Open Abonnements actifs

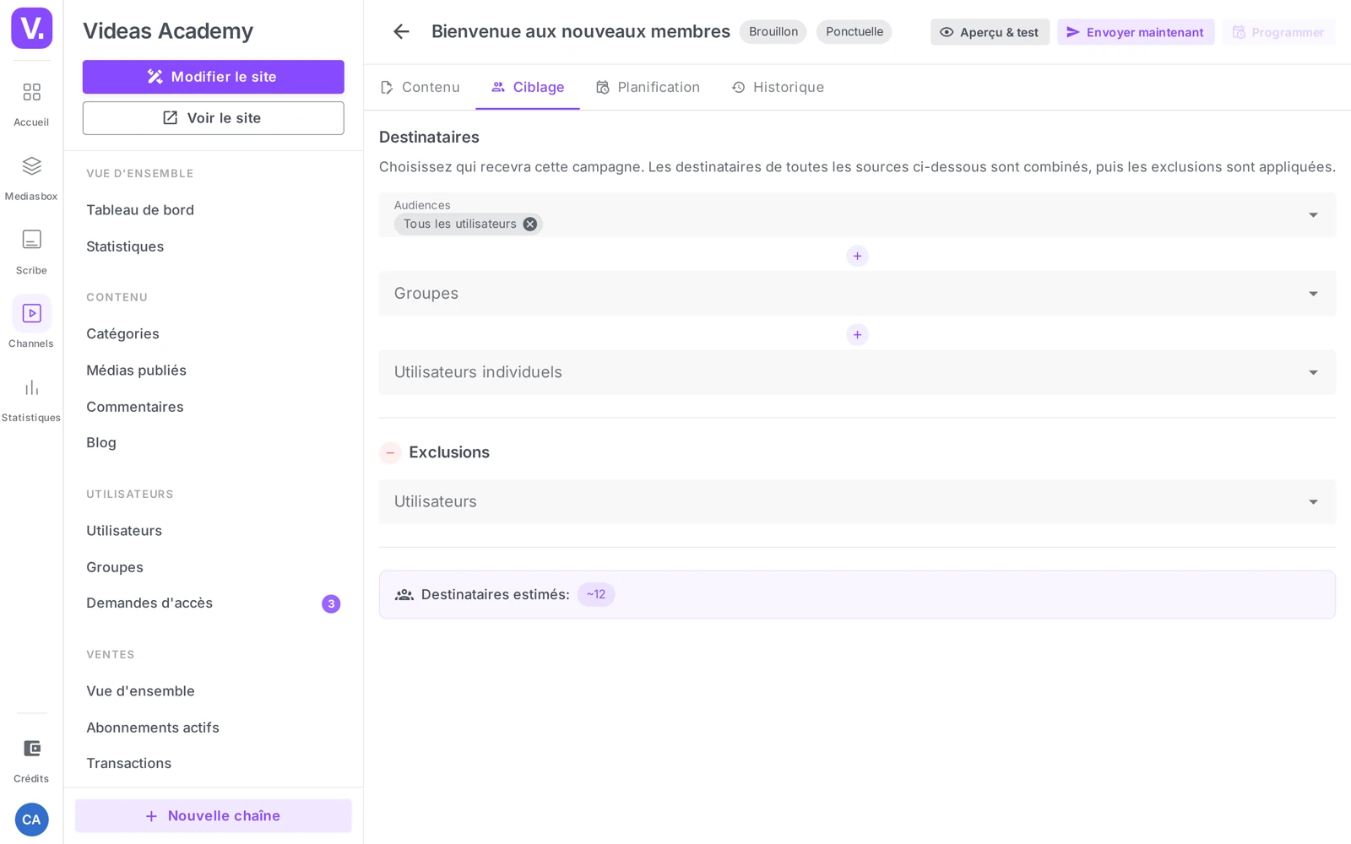(x=153, y=728)
